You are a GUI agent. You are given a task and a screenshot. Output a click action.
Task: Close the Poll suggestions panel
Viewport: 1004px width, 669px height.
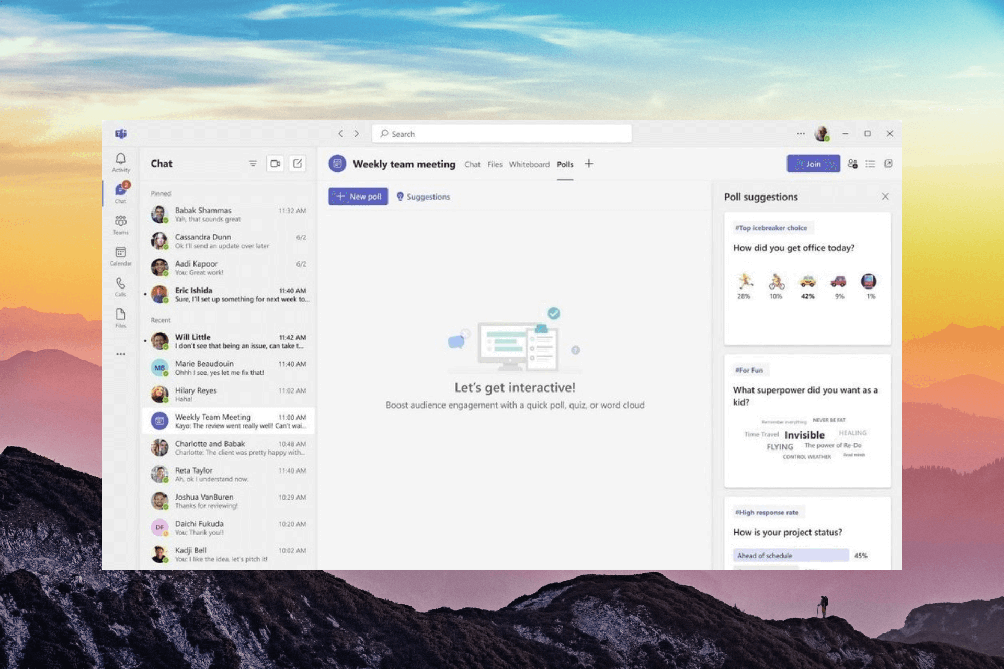coord(885,197)
